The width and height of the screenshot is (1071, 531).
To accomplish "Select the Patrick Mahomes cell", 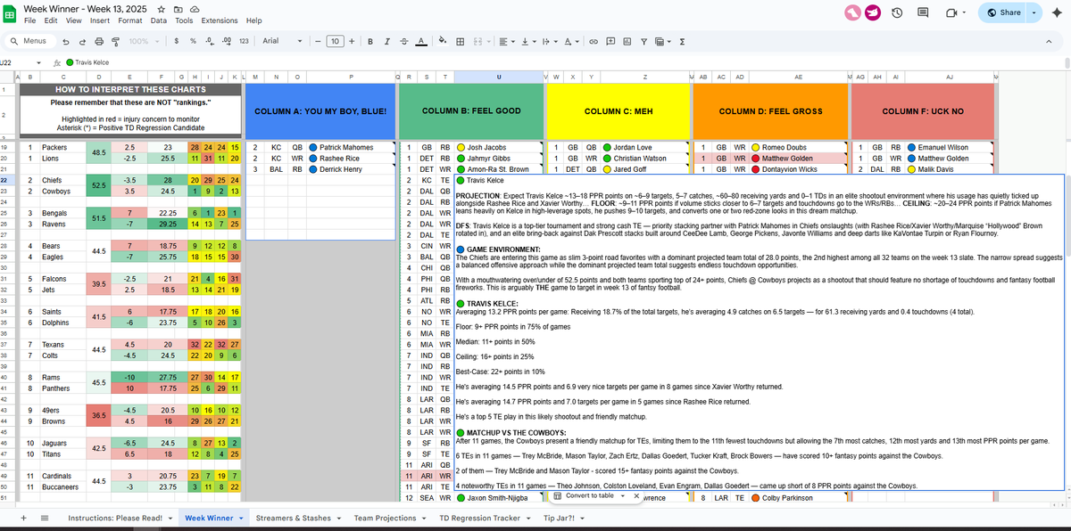I will [352, 147].
